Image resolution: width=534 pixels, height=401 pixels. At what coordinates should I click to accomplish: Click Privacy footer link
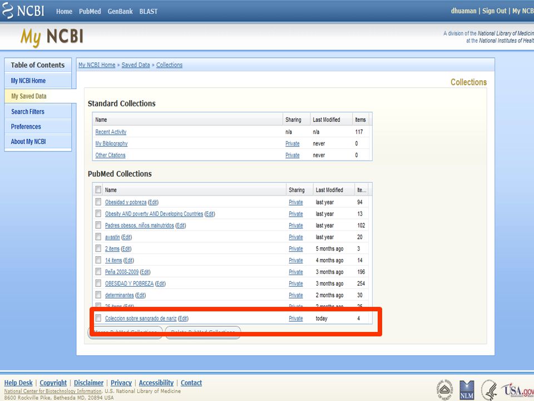[121, 383]
